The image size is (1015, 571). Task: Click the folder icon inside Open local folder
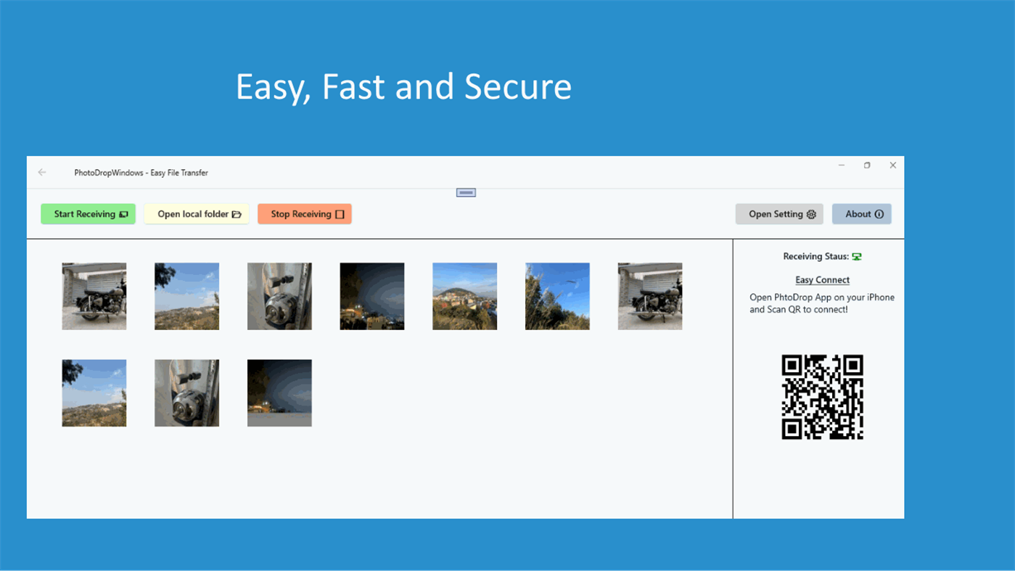pos(238,214)
